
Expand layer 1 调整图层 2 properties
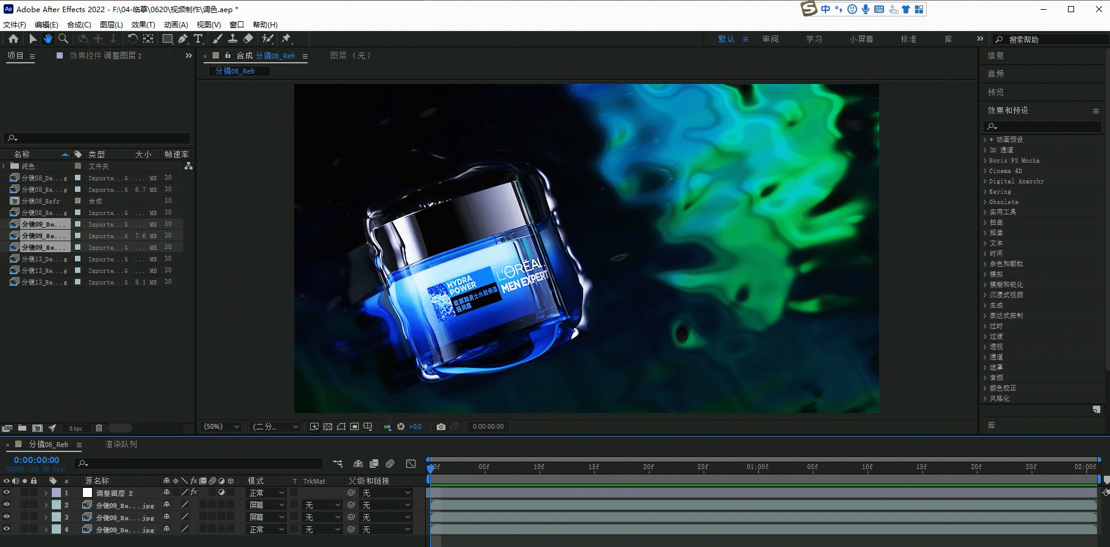46,492
